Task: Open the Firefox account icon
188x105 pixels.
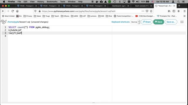Action: point(179,11)
